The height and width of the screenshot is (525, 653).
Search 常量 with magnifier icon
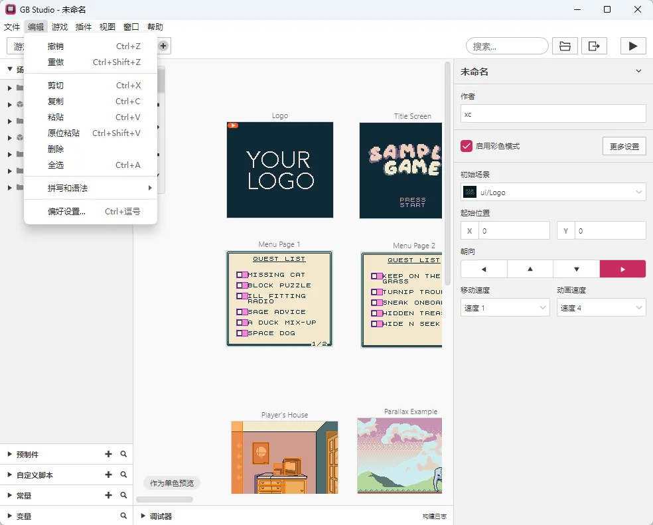123,494
